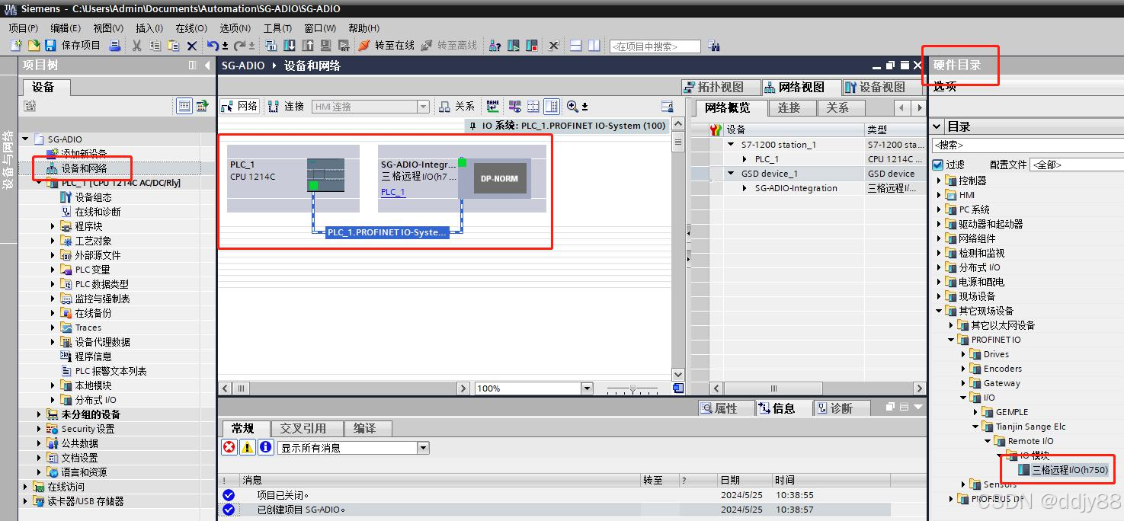
Task: Toggle the 关系 relations mode button
Action: tap(457, 107)
